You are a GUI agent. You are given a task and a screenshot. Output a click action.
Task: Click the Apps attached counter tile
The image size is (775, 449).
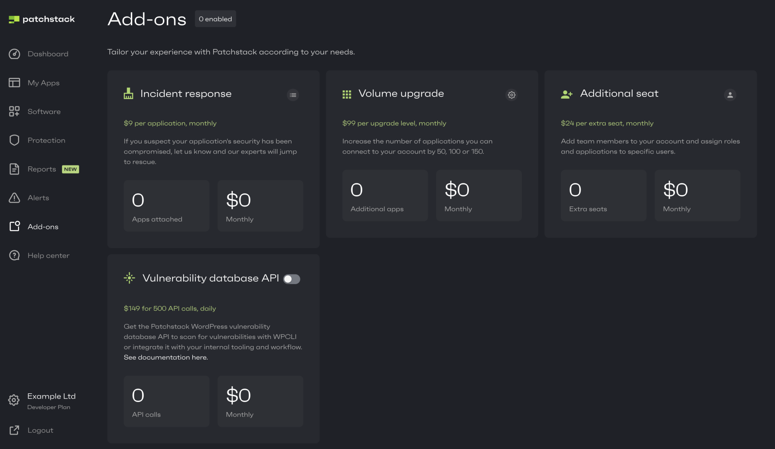coord(166,206)
